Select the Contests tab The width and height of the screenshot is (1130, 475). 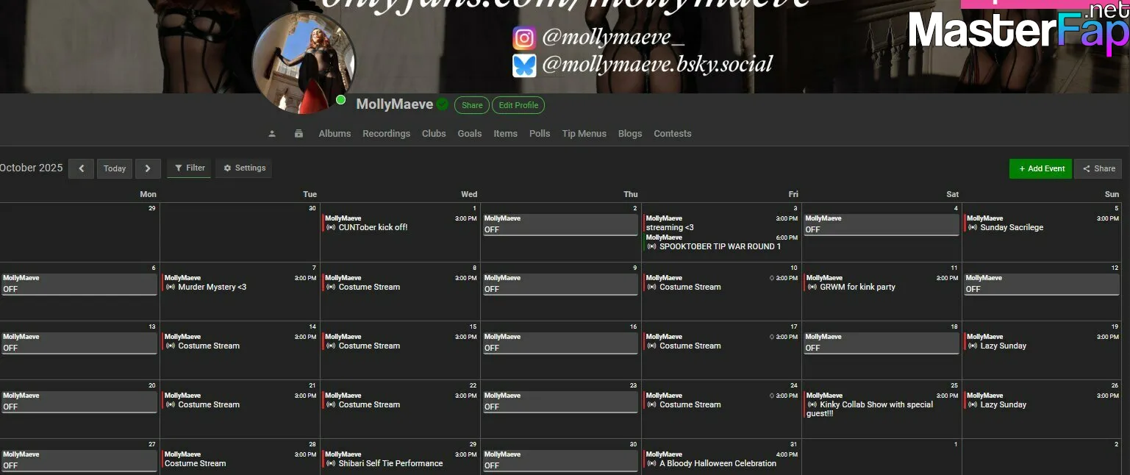coord(672,134)
